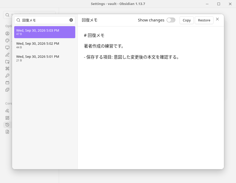This screenshot has height=183, width=236.
Task: Close the Obsidian window
Action: click(230, 4)
